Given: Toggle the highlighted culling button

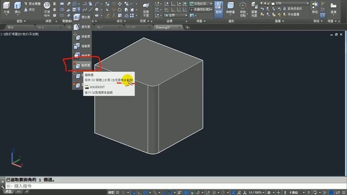Looking at the screenshot, I should pos(219,9).
